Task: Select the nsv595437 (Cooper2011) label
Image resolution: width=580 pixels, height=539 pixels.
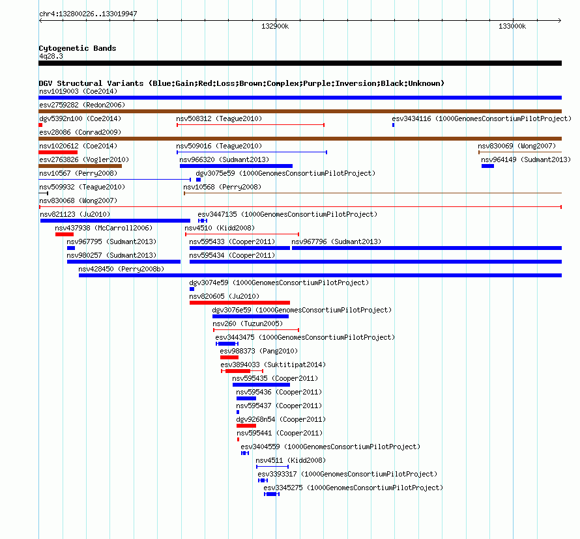Action: point(279,406)
